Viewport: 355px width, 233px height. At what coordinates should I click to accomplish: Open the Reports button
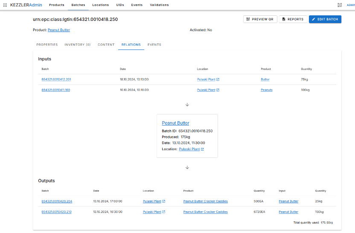coord(293,19)
